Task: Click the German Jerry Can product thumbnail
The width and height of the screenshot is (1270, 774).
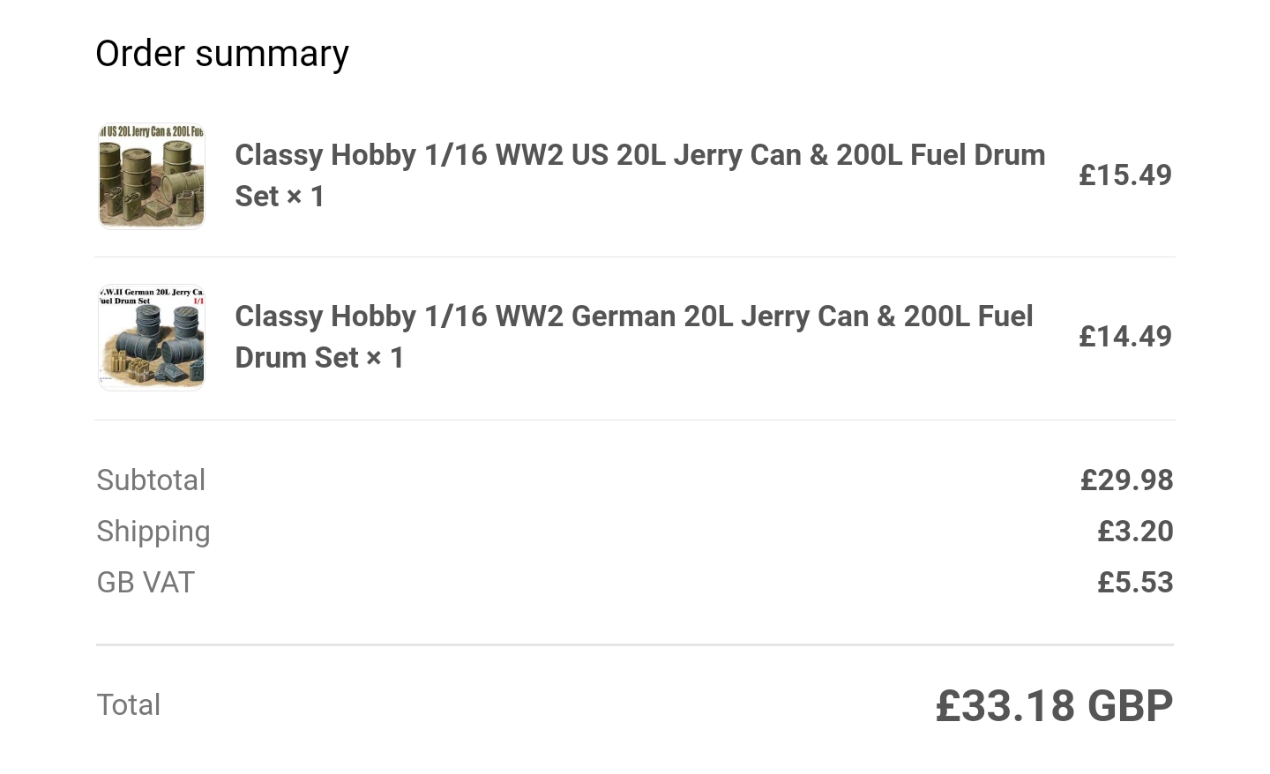Action: [x=152, y=338]
